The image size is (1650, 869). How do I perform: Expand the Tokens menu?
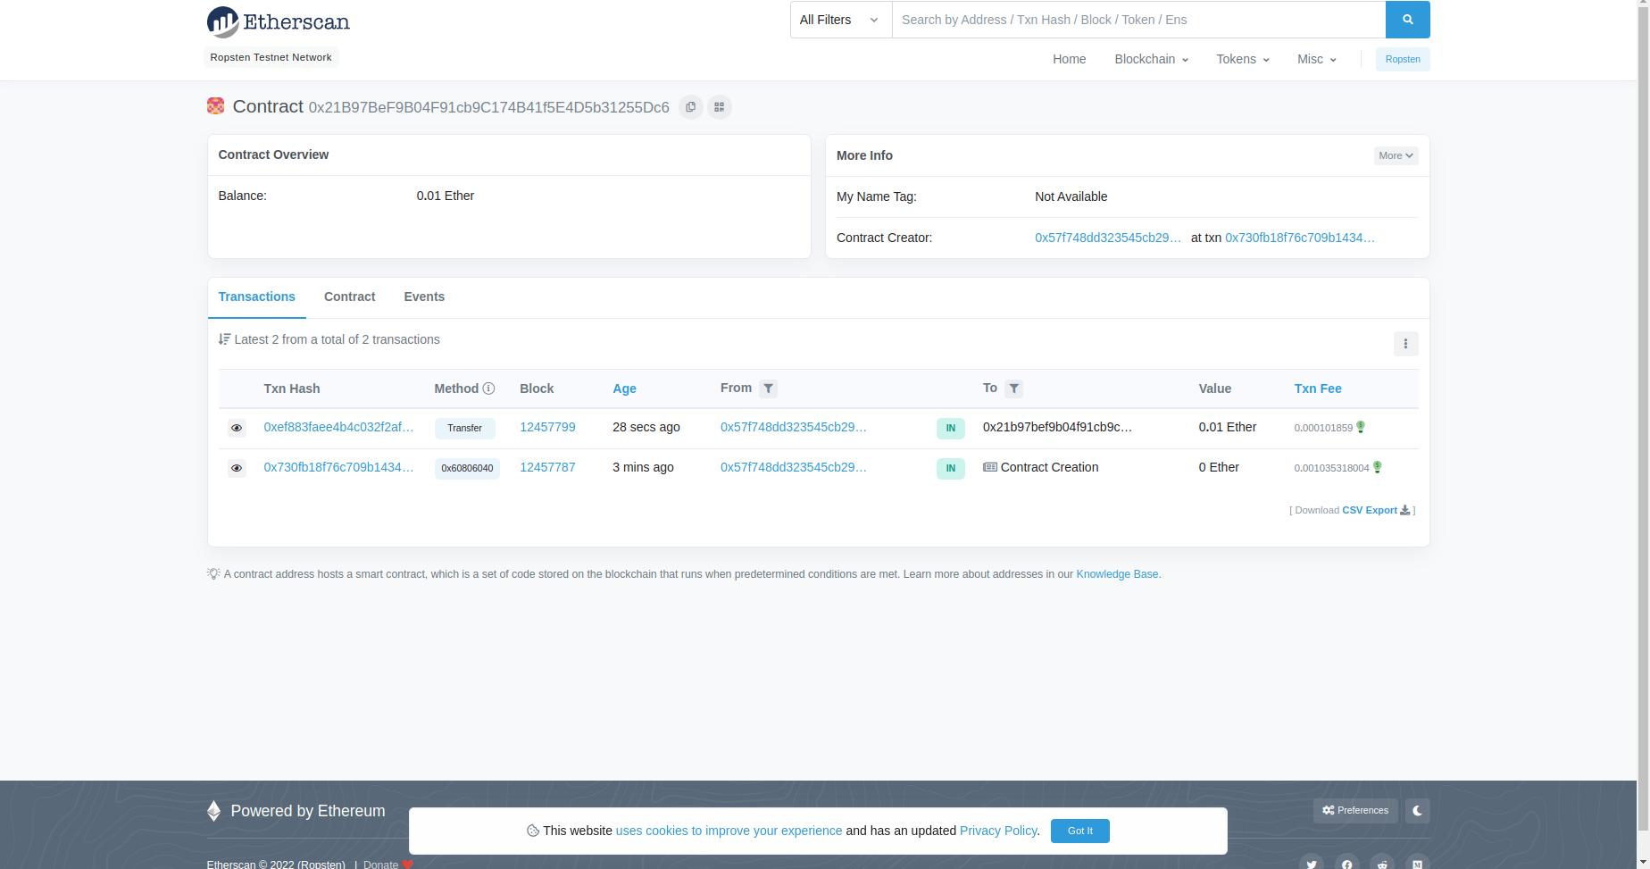(x=1243, y=59)
